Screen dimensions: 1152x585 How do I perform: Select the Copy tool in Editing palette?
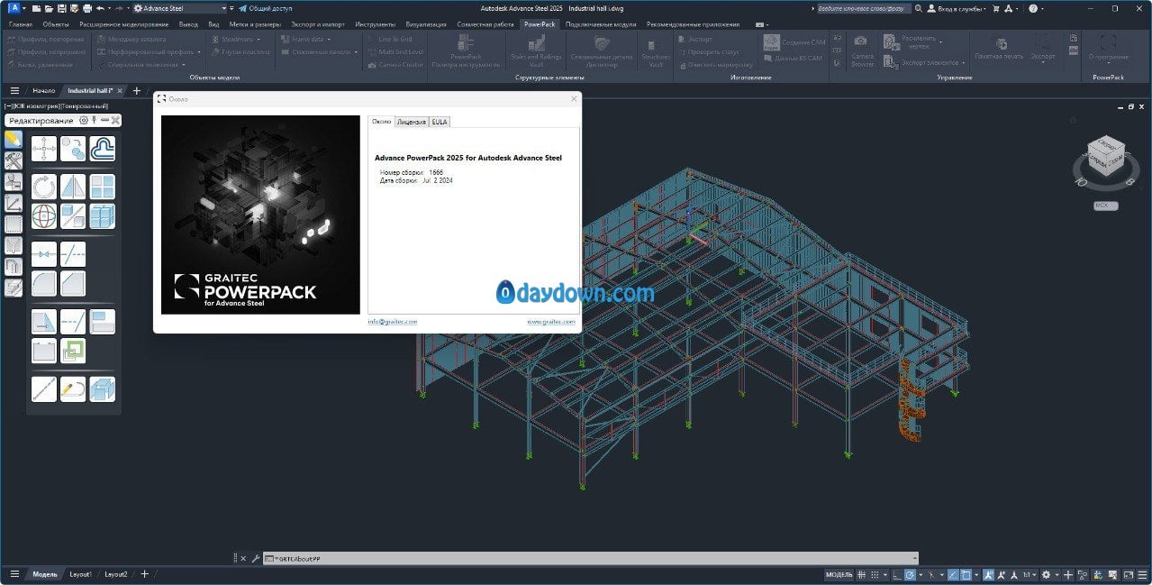(x=73, y=149)
